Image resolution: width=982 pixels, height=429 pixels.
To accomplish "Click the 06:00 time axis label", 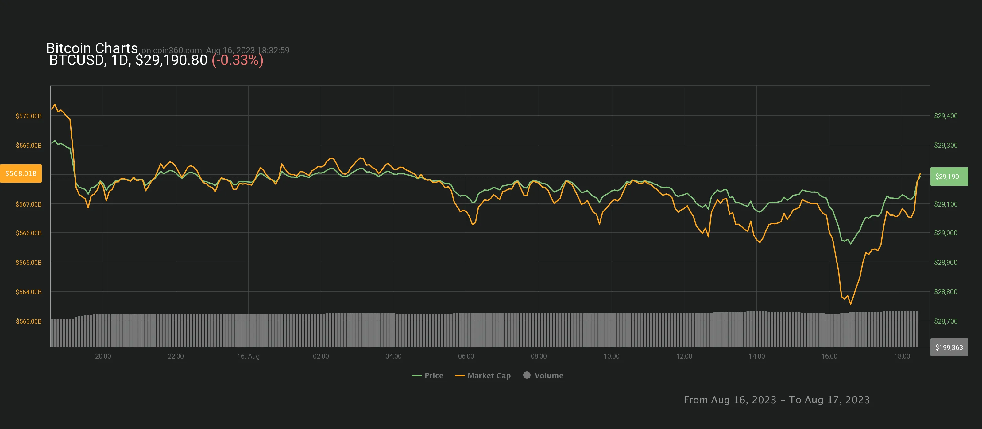I will 466,356.
